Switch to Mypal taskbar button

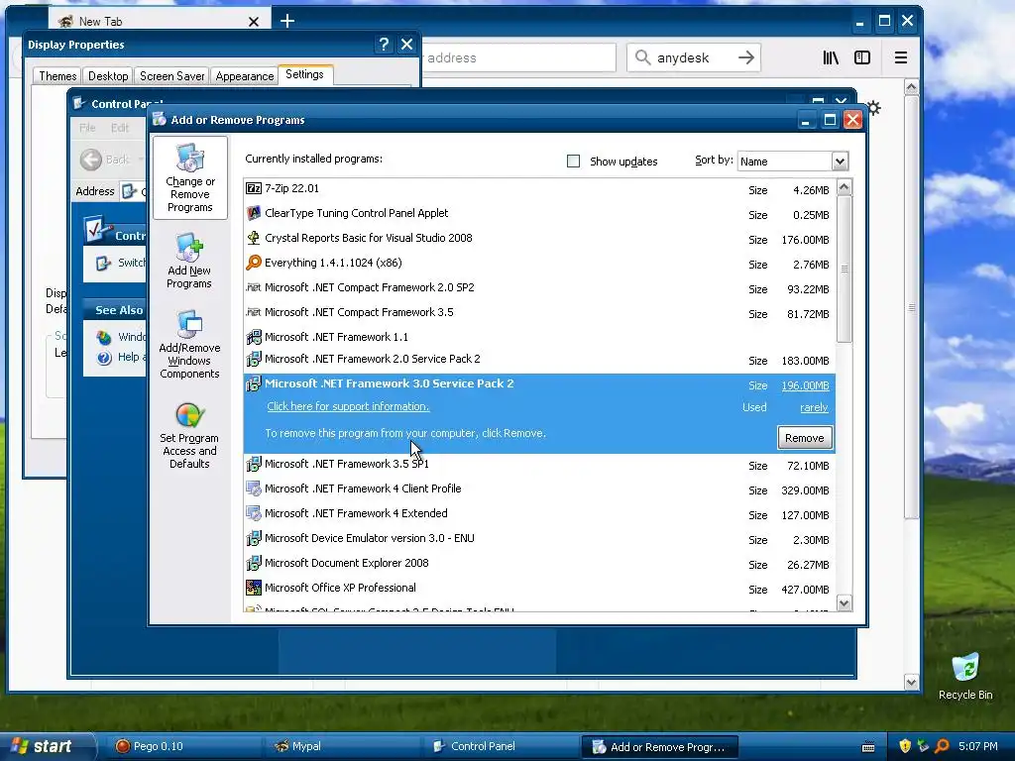(x=342, y=746)
